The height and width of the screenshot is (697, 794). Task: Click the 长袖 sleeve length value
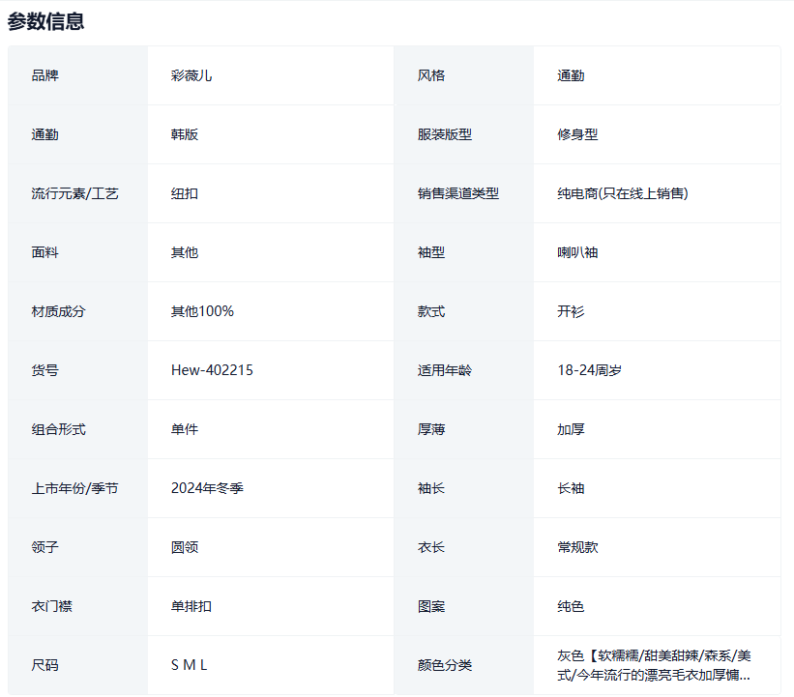pos(571,488)
